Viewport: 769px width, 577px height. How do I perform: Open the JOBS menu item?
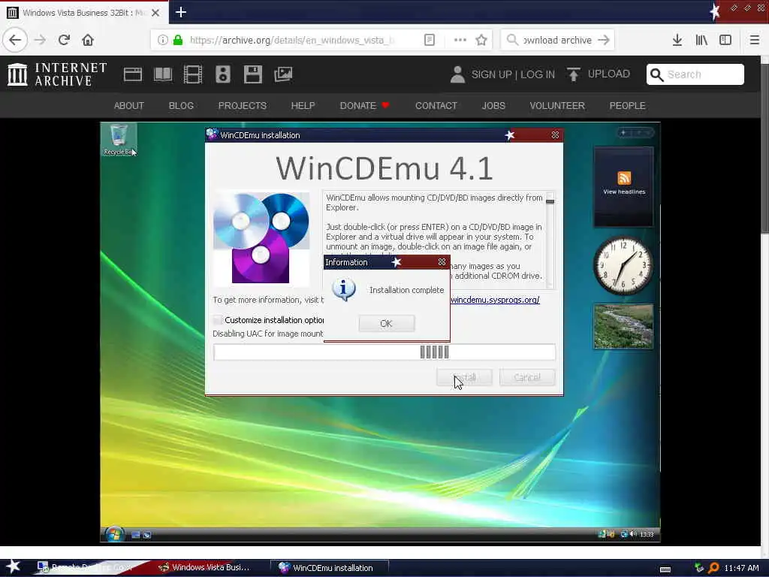click(493, 105)
